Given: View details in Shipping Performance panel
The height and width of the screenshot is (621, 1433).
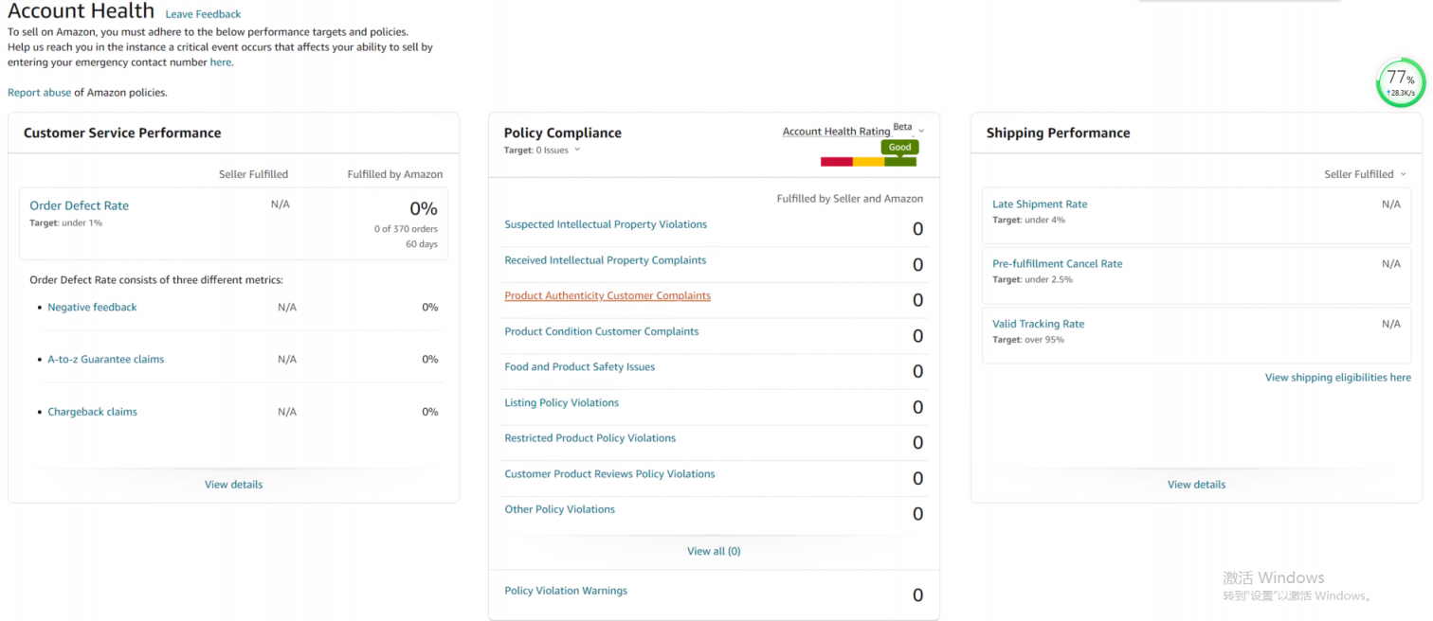Looking at the screenshot, I should coord(1196,485).
